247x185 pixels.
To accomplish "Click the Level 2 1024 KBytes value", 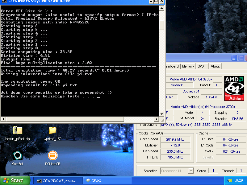I will [x=231, y=151].
